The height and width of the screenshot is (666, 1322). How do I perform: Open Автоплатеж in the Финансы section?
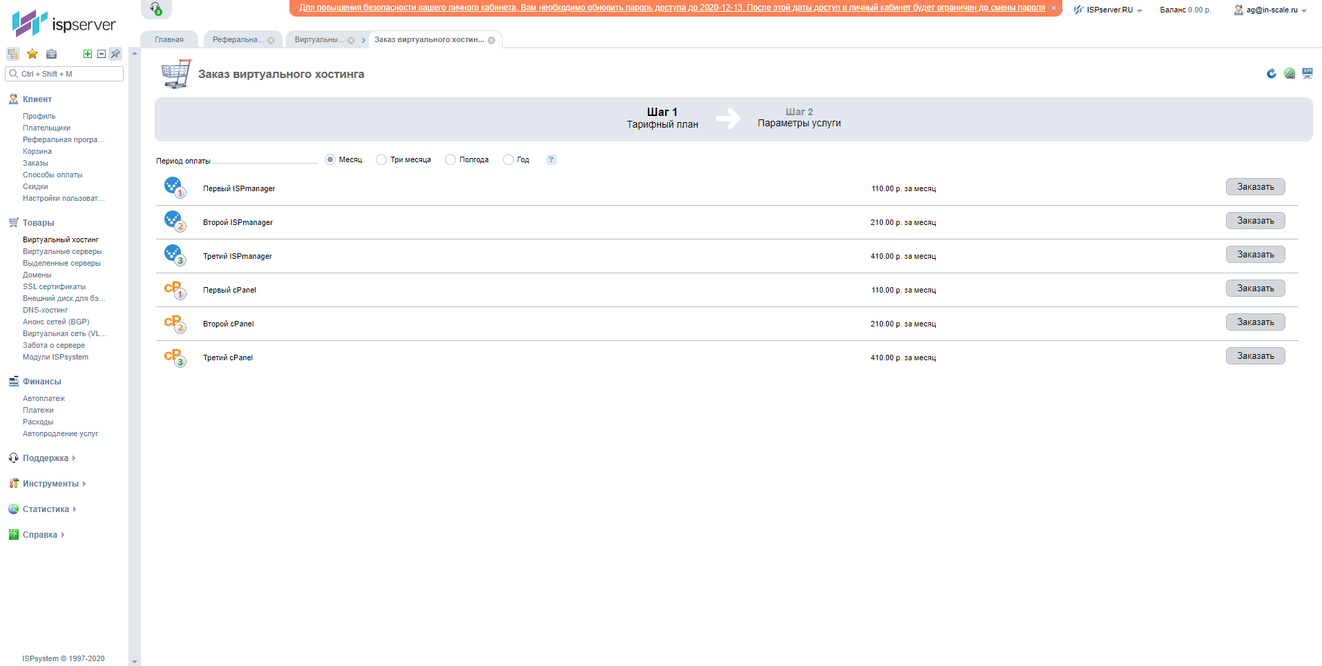pyautogui.click(x=44, y=399)
